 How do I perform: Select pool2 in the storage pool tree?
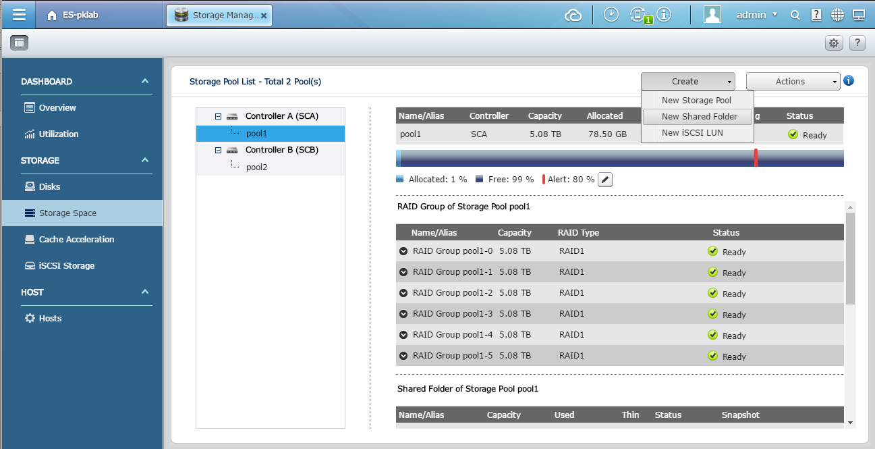point(256,167)
